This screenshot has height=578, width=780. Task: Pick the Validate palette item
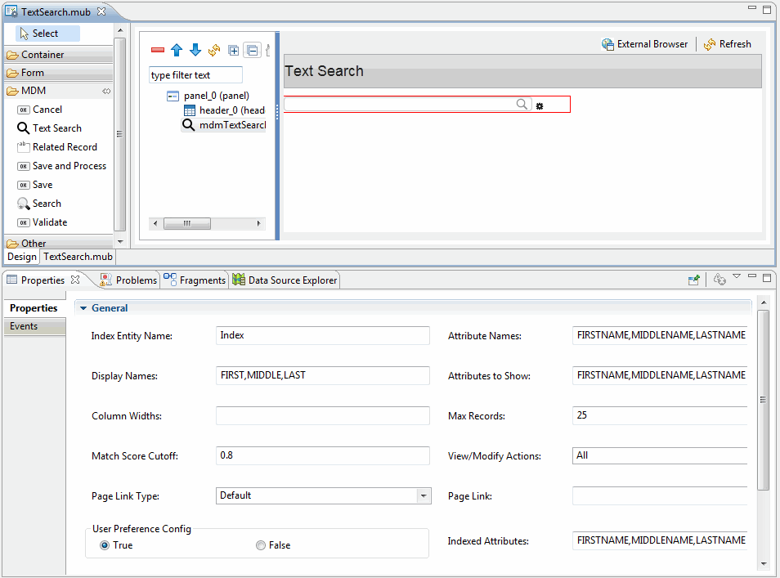click(43, 222)
